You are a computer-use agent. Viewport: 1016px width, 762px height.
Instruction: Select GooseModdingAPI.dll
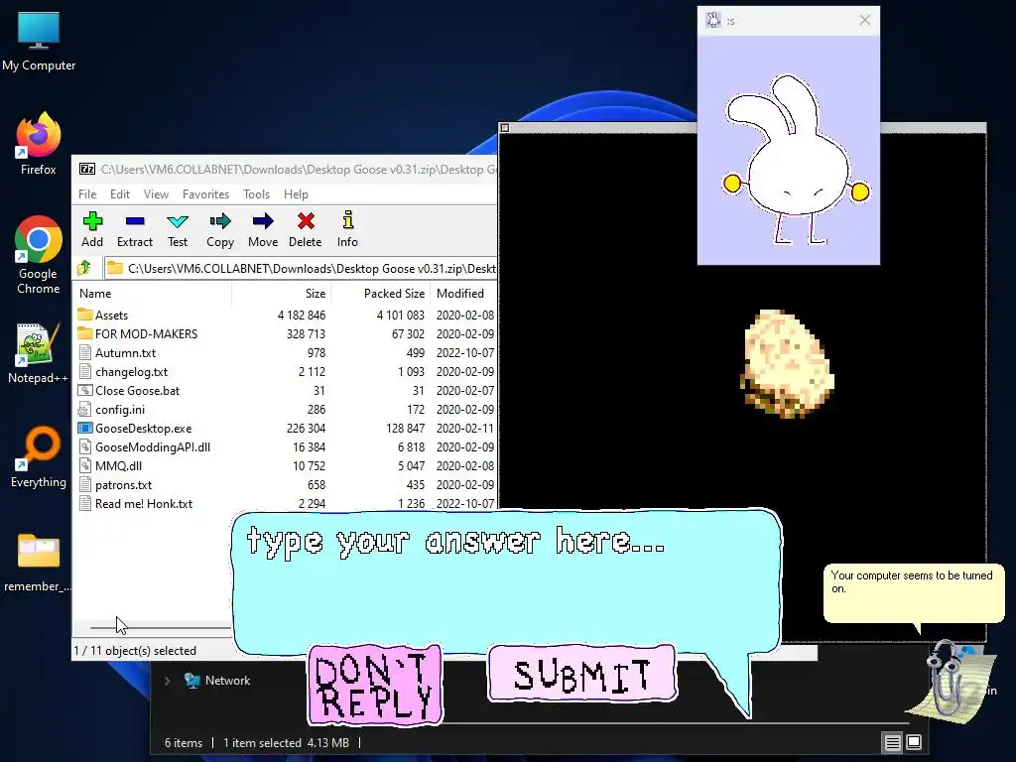tap(153, 447)
